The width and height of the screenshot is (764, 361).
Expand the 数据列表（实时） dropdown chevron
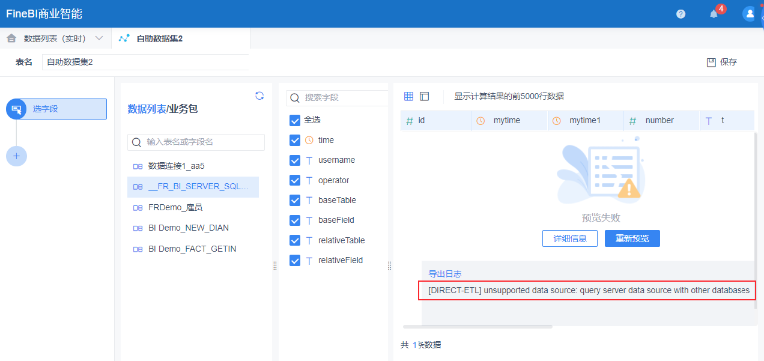click(x=99, y=38)
